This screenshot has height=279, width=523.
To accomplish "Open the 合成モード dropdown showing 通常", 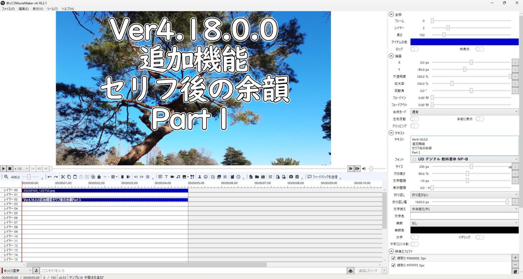I will pos(464,112).
